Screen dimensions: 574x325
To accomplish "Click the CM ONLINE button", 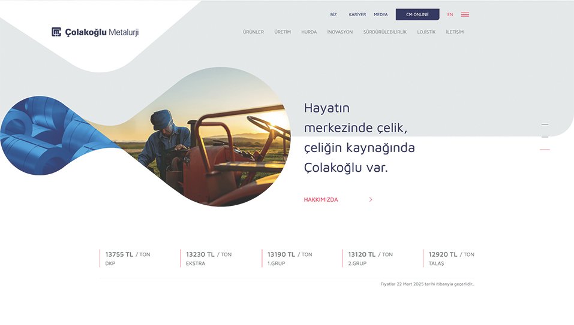I will (417, 14).
